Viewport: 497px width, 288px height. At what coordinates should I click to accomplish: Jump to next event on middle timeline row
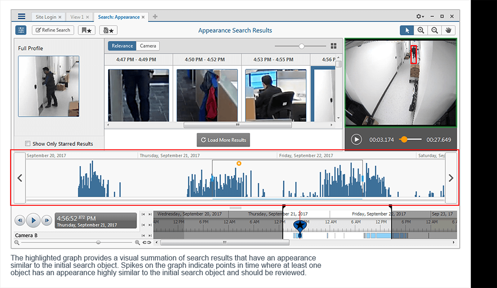click(x=150, y=225)
